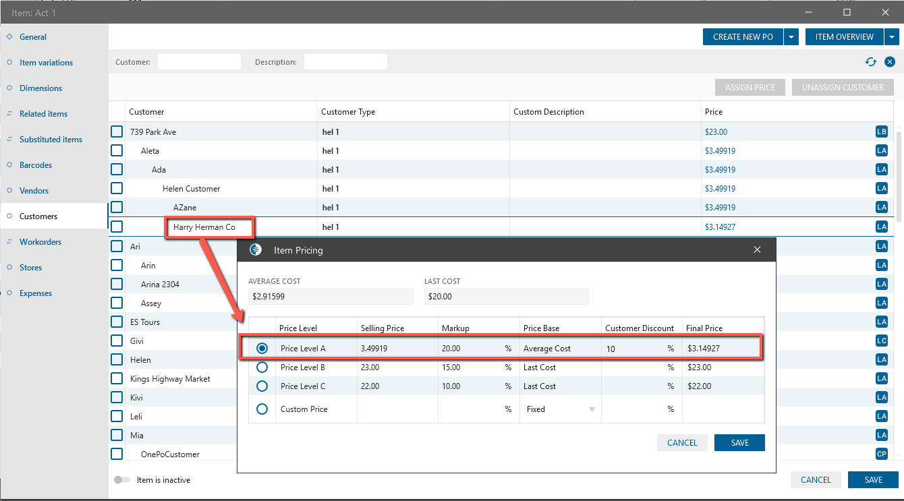Expand the Item Overview dropdown arrow
This screenshot has height=501, width=904.
click(x=892, y=37)
